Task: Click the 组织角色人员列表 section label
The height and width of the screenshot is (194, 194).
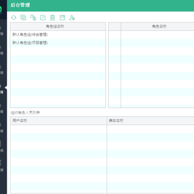Action: pyautogui.click(x=25, y=113)
